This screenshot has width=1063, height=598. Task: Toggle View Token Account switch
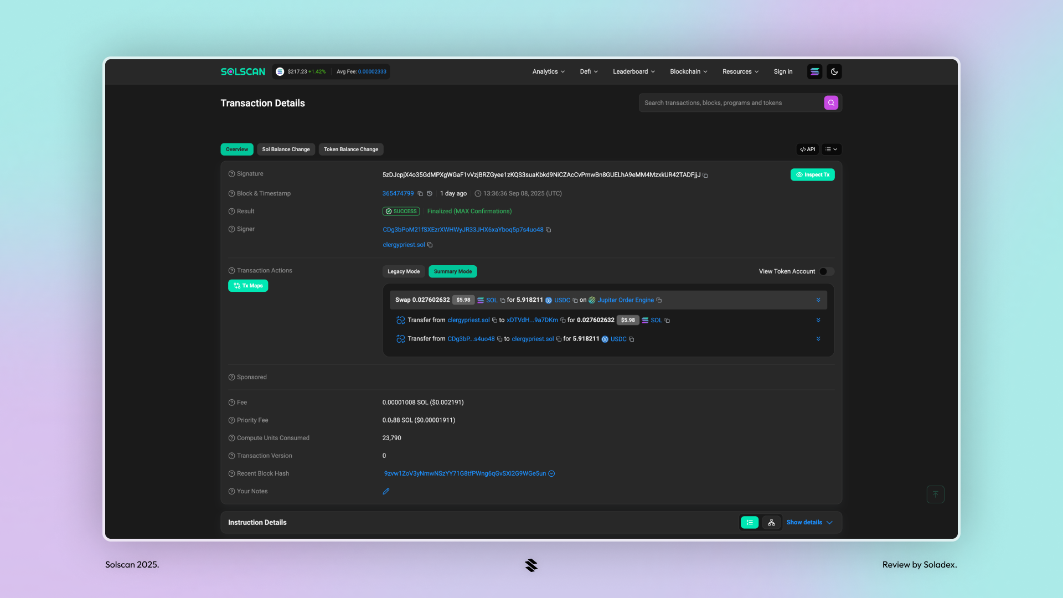pyautogui.click(x=824, y=271)
